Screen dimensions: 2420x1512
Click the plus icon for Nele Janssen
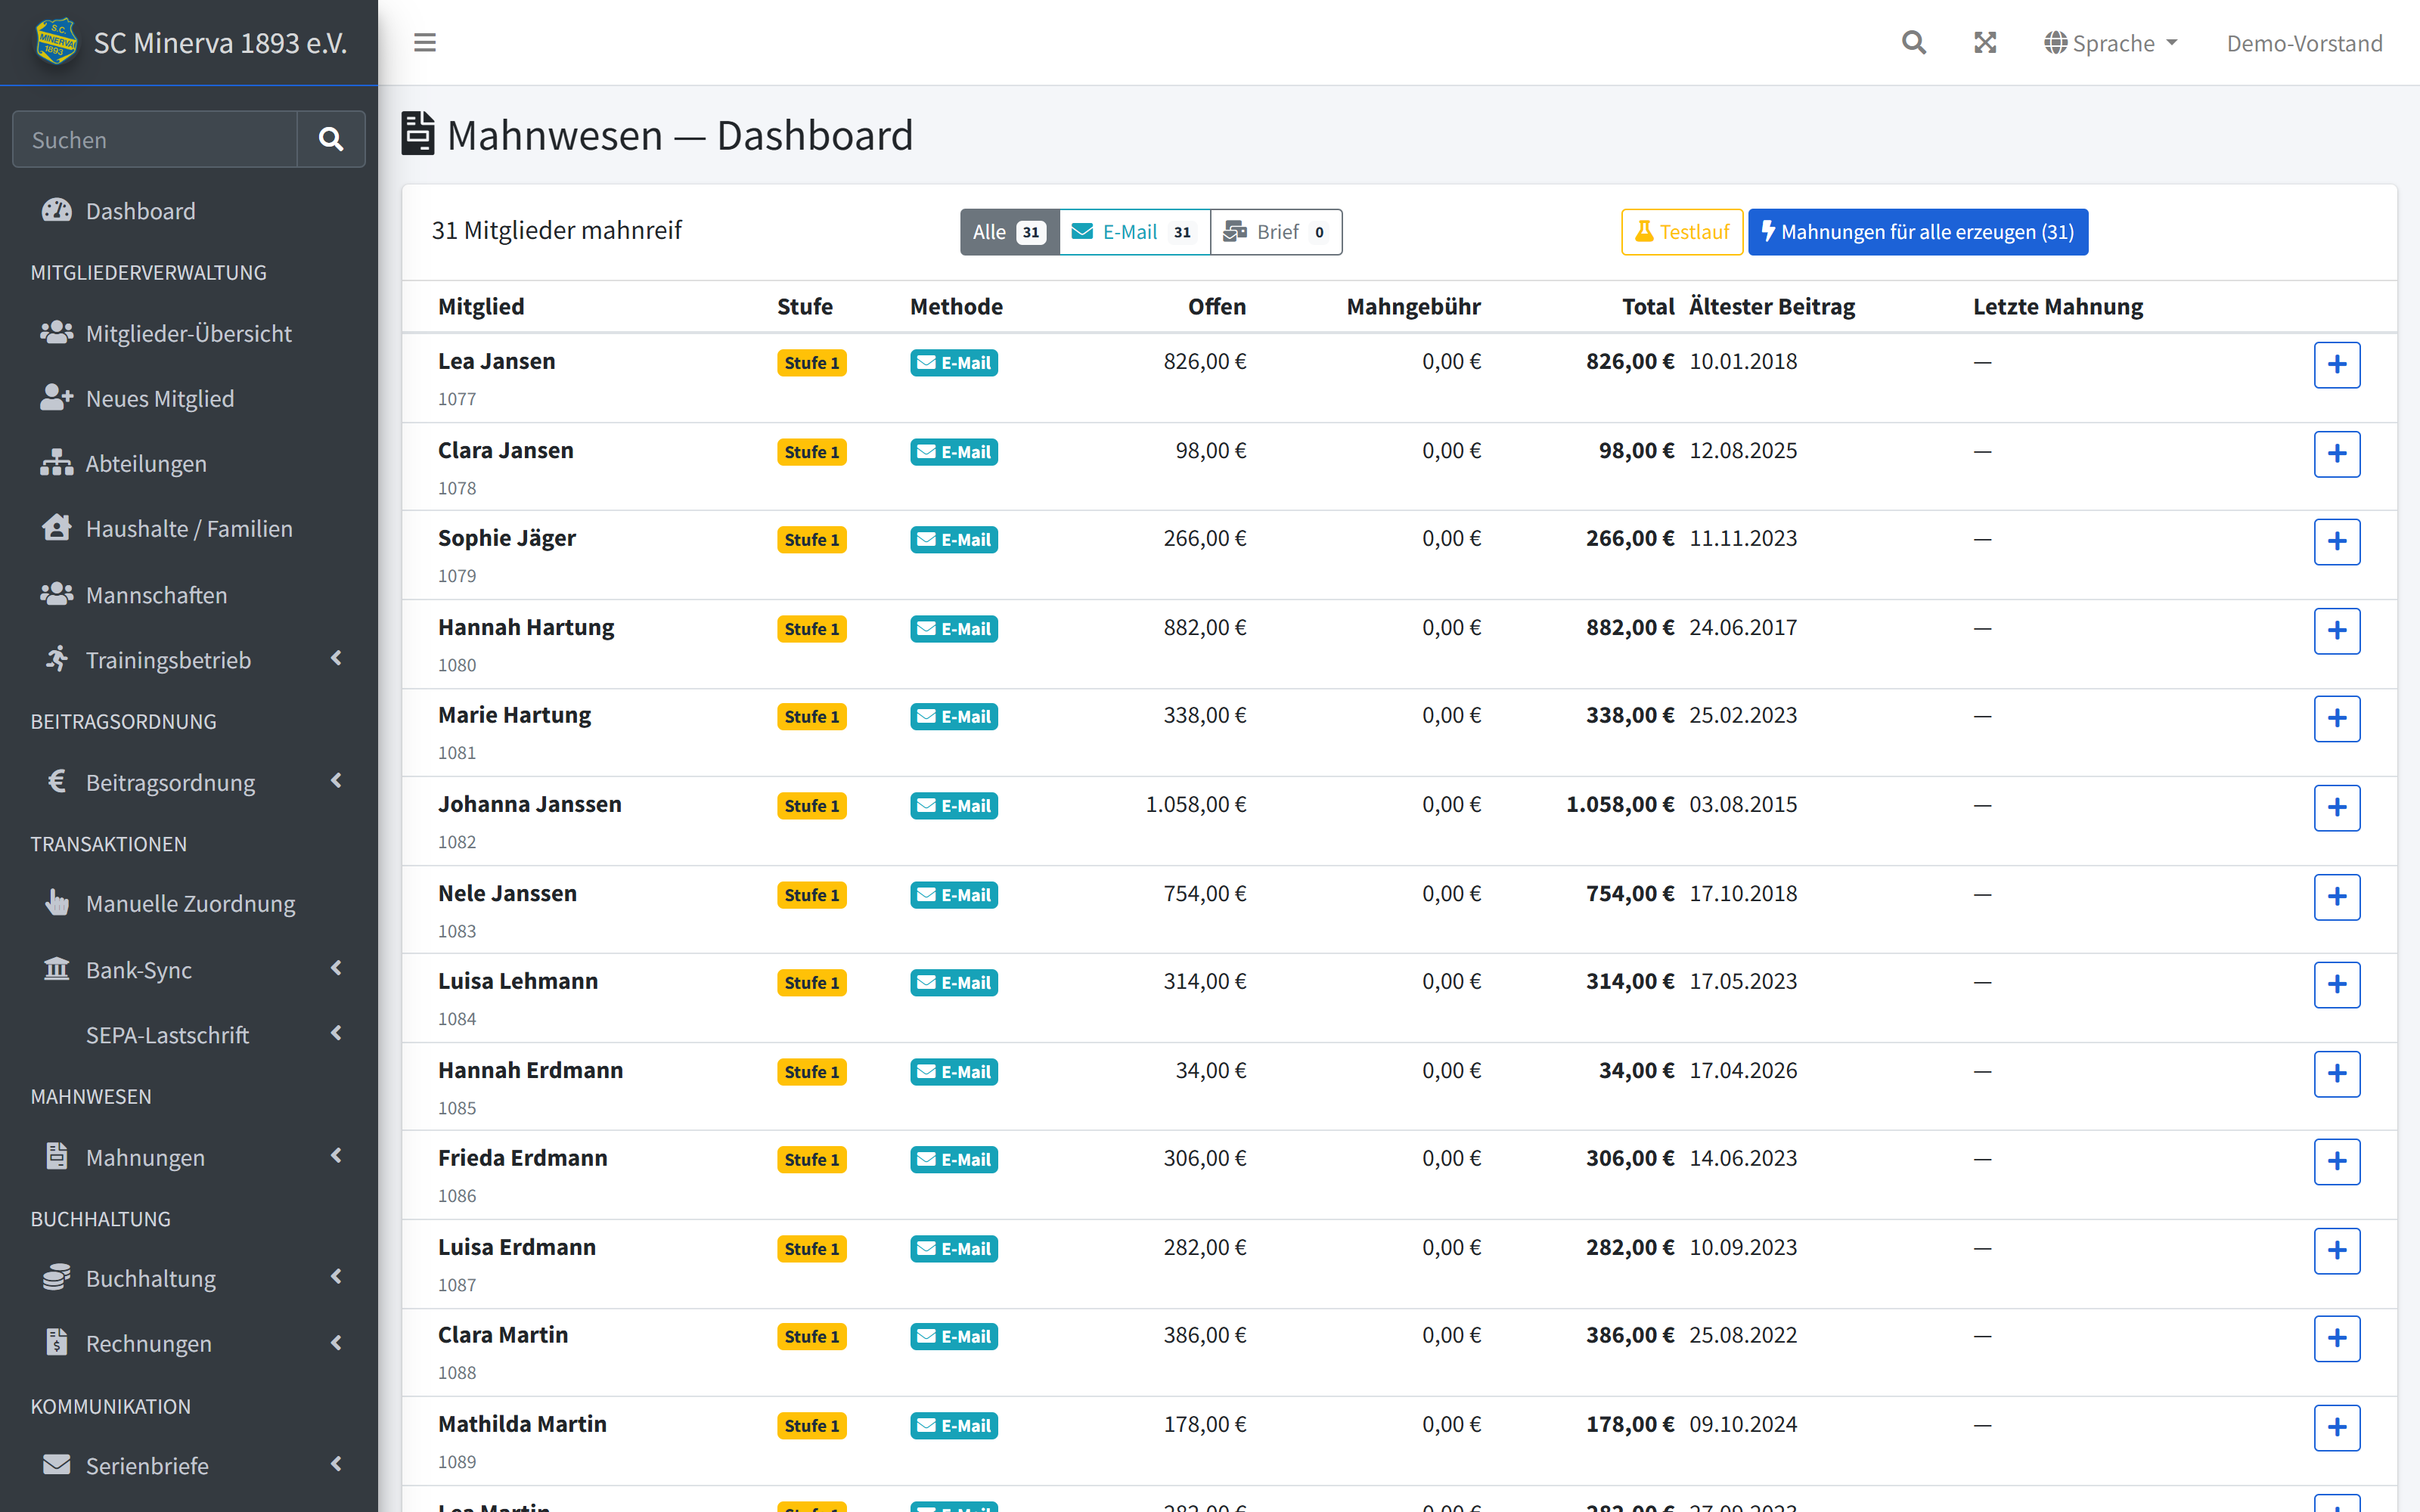(x=2336, y=896)
